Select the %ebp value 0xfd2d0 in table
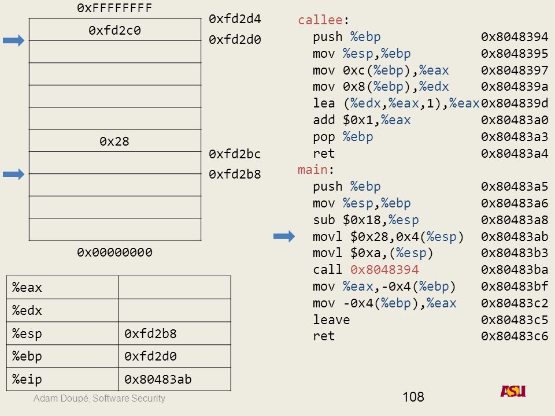The width and height of the screenshot is (555, 416). (150, 356)
